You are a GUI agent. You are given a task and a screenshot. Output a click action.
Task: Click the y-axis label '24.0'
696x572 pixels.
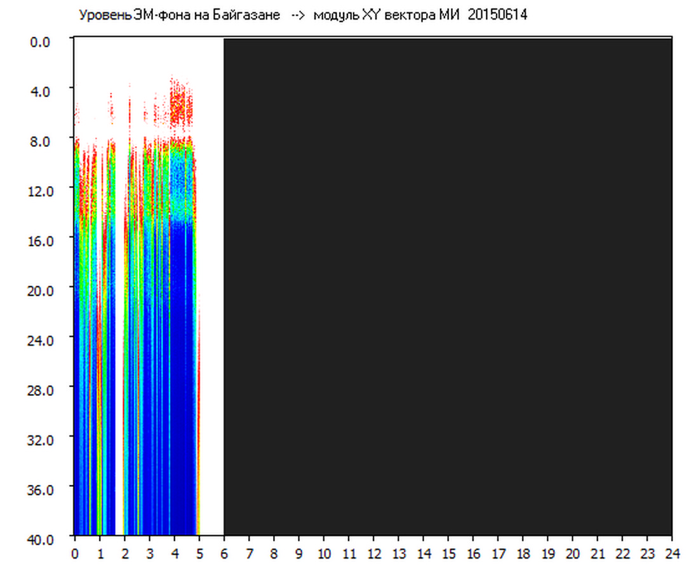tap(41, 341)
